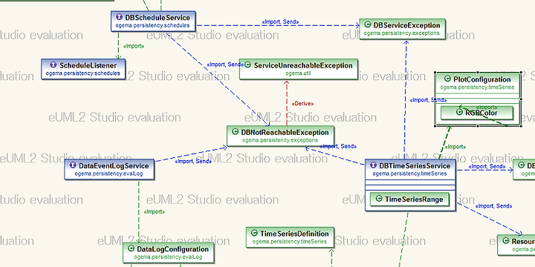
Task: Click the DataEventLogService interface icon
Action: pos(73,165)
